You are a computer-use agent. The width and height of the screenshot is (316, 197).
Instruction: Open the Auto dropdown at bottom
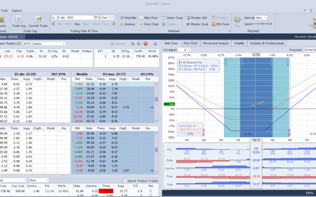[x=47, y=180]
